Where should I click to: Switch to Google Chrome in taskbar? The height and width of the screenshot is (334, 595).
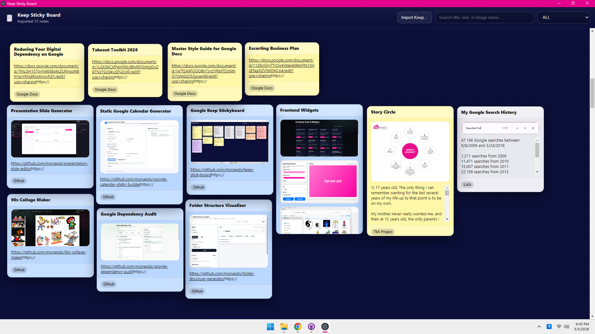[x=297, y=327]
